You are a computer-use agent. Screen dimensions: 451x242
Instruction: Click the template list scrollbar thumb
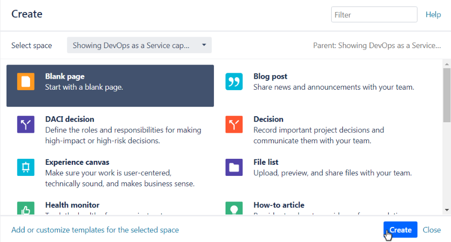pyautogui.click(x=446, y=95)
